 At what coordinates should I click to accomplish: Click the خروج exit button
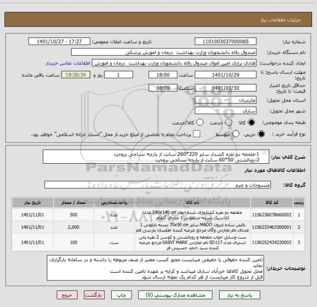click(67, 295)
